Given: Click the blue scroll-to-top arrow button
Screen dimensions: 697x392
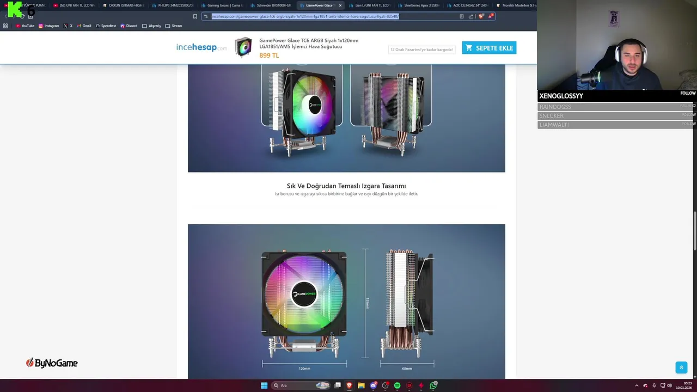Looking at the screenshot, I should click(681, 367).
